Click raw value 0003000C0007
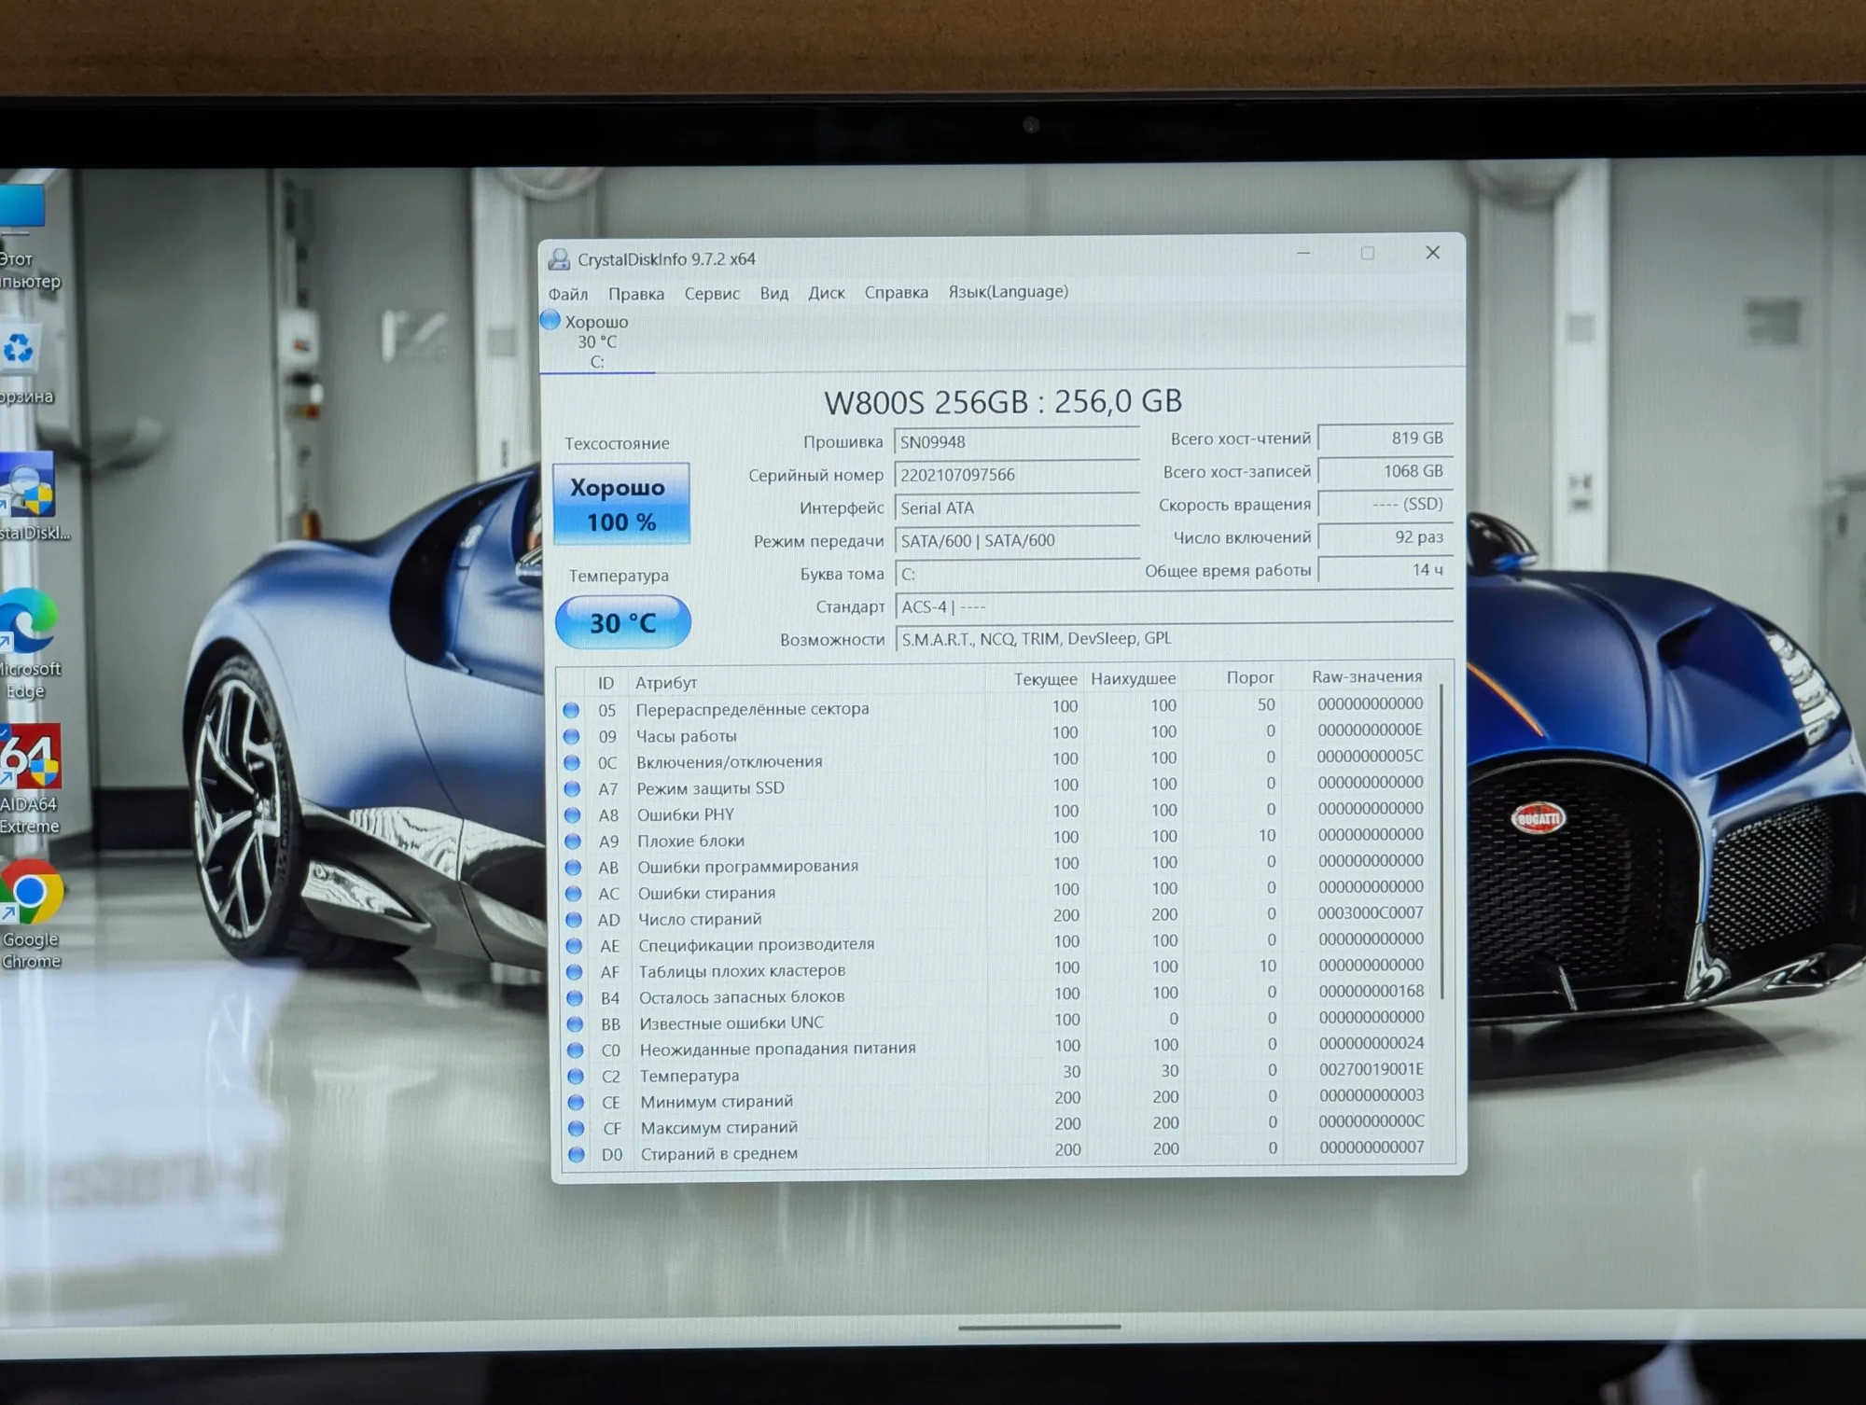Image resolution: width=1866 pixels, height=1405 pixels. point(1371,912)
